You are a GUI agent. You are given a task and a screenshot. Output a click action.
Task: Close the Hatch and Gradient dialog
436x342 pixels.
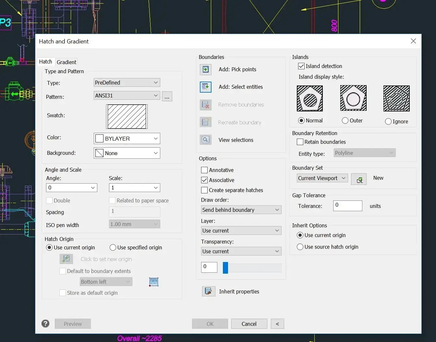coord(413,41)
